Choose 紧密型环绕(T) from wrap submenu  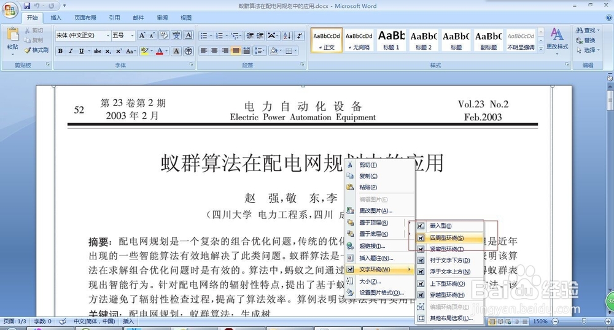point(449,249)
